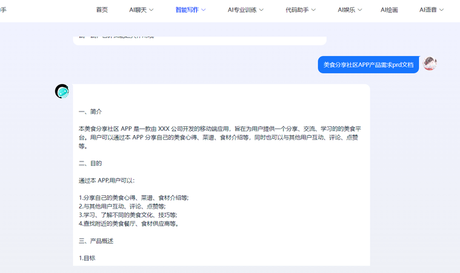Click list item 3.学习、了解不同的美食文化
Image resolution: width=460 pixels, height=273 pixels.
128,216
